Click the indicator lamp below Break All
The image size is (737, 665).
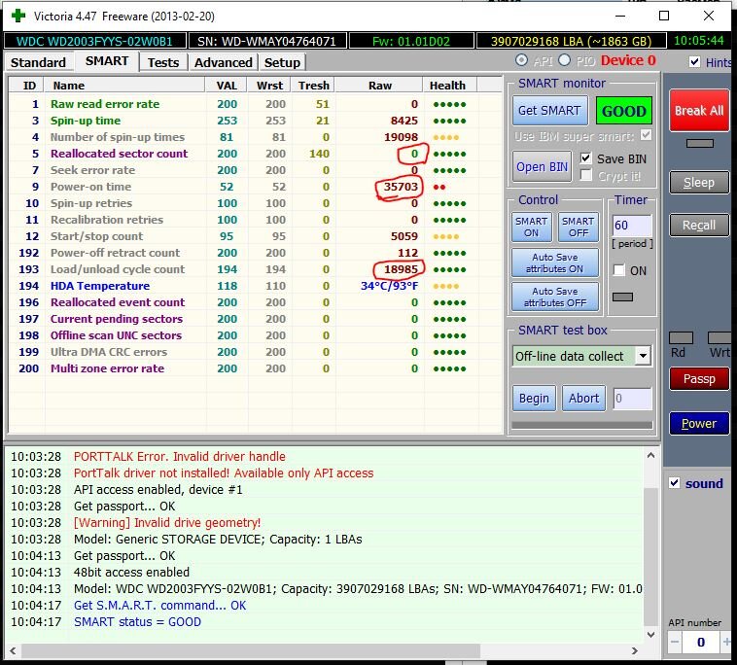[x=700, y=143]
